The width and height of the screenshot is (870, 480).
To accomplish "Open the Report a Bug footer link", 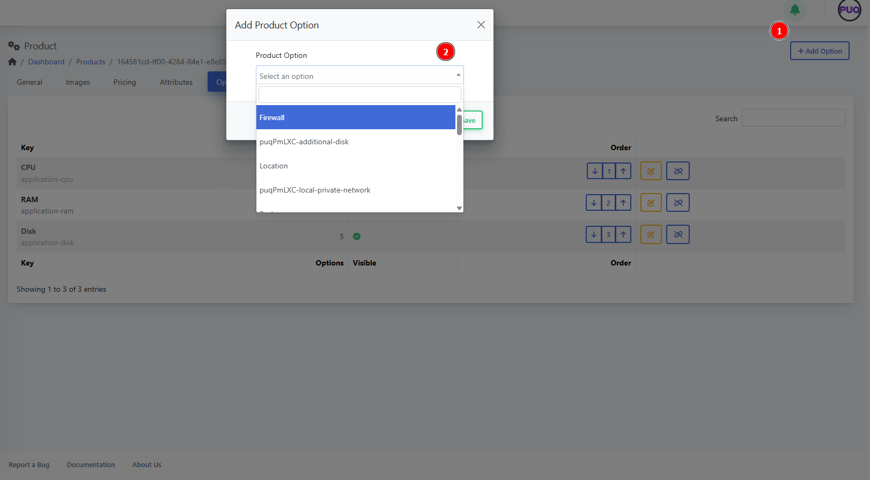I will pos(29,464).
